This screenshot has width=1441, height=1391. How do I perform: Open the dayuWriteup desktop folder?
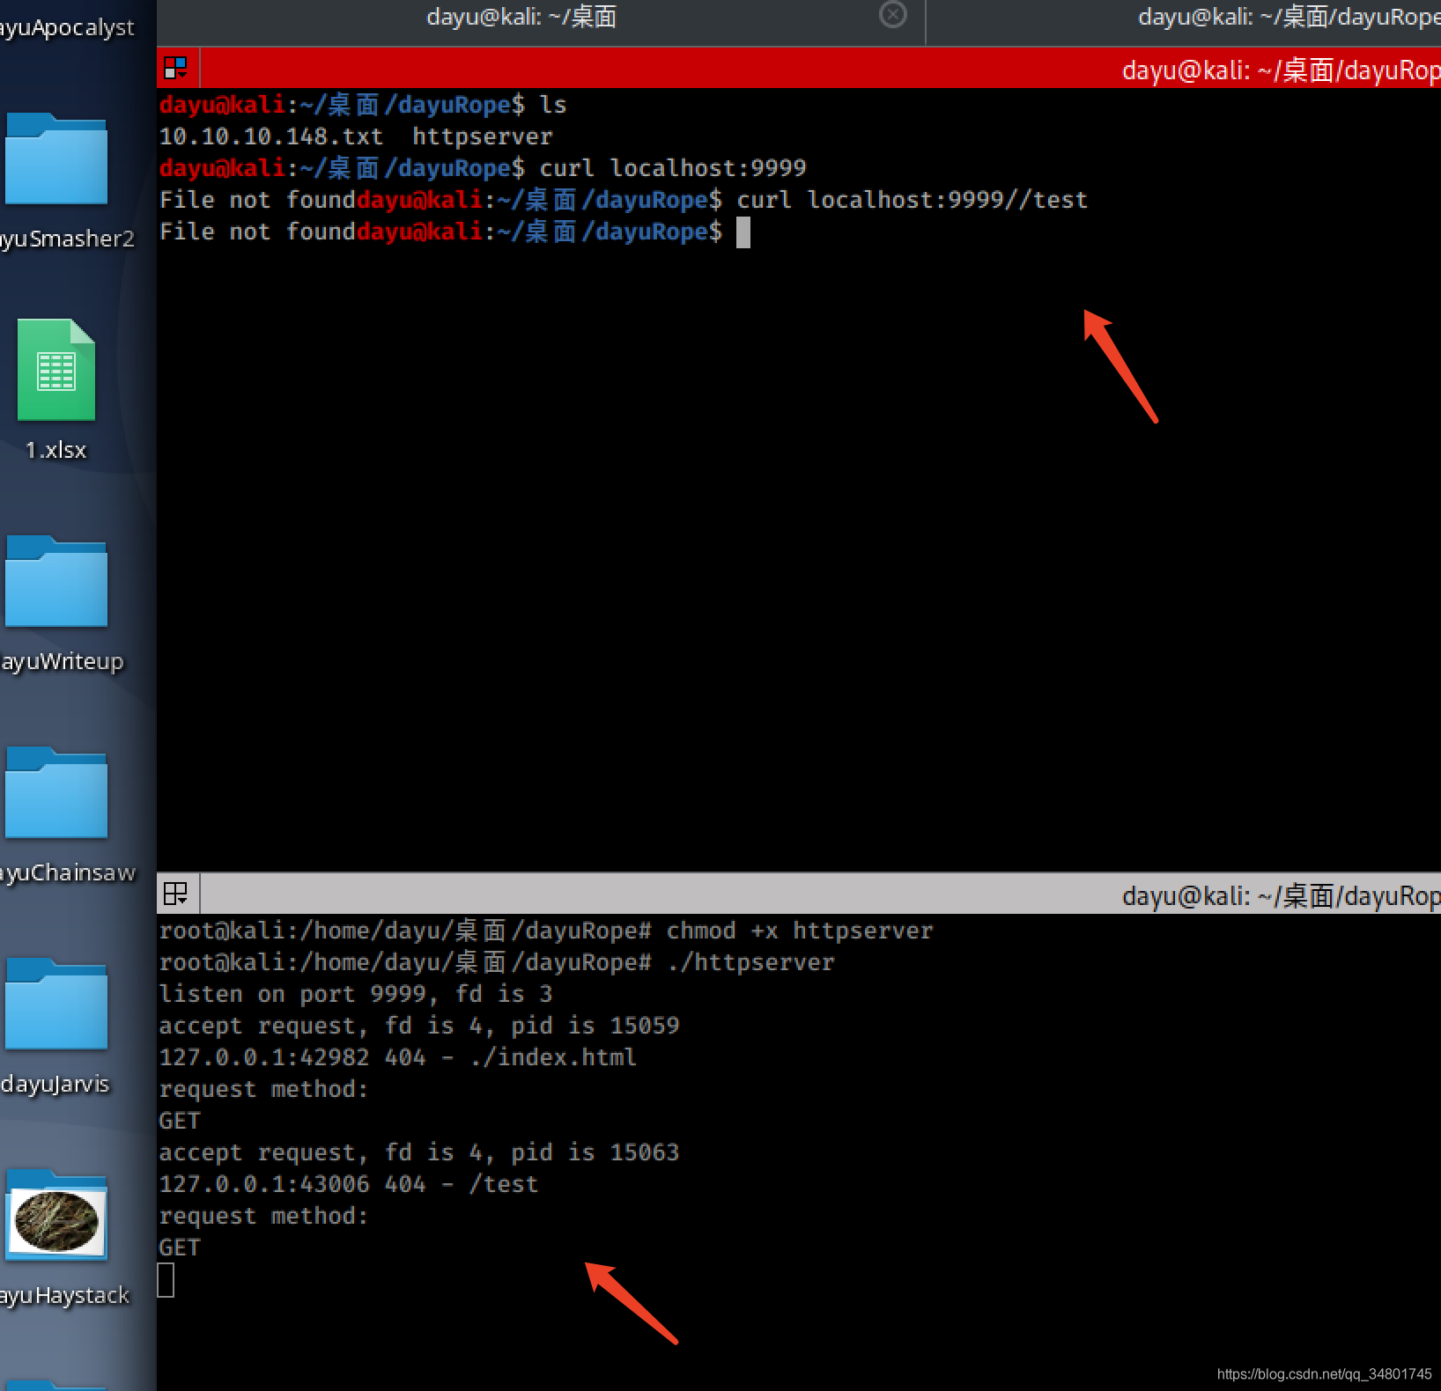56,582
